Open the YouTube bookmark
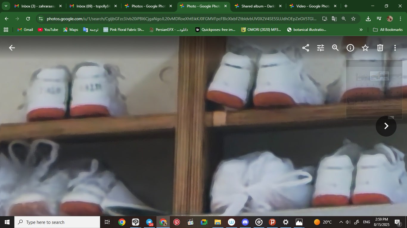407x228 pixels. pos(48,30)
